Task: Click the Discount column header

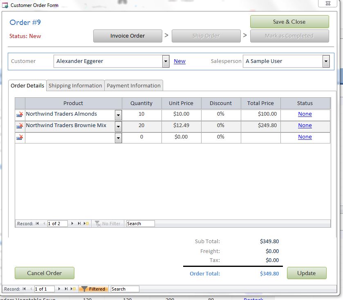Action: (x=221, y=103)
